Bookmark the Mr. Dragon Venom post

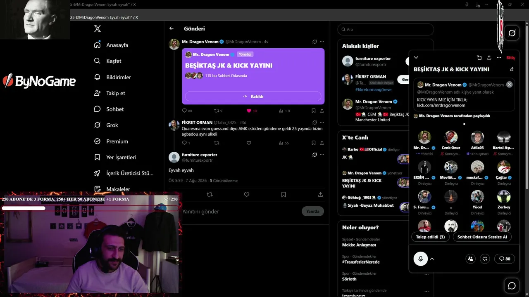314,111
